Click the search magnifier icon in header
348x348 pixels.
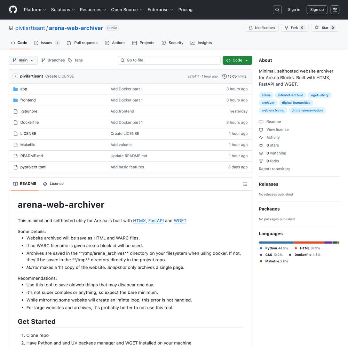point(277,10)
